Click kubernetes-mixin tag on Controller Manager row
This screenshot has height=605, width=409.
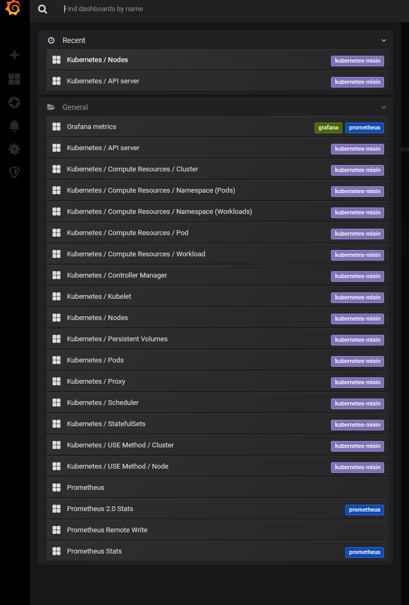point(358,276)
